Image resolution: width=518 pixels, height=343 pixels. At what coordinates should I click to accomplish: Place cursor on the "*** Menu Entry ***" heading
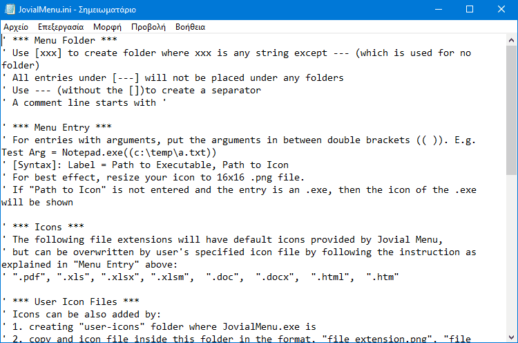click(x=62, y=127)
